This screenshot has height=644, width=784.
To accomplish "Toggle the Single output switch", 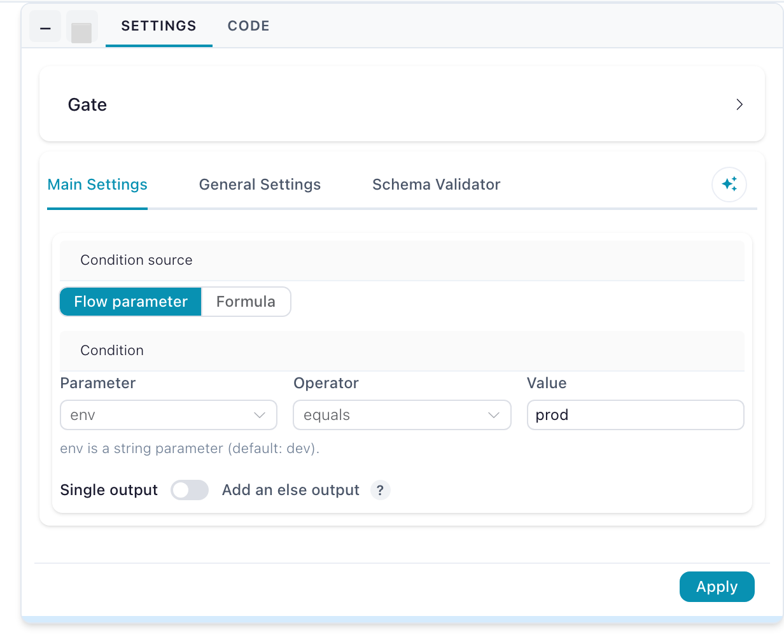I will [190, 490].
